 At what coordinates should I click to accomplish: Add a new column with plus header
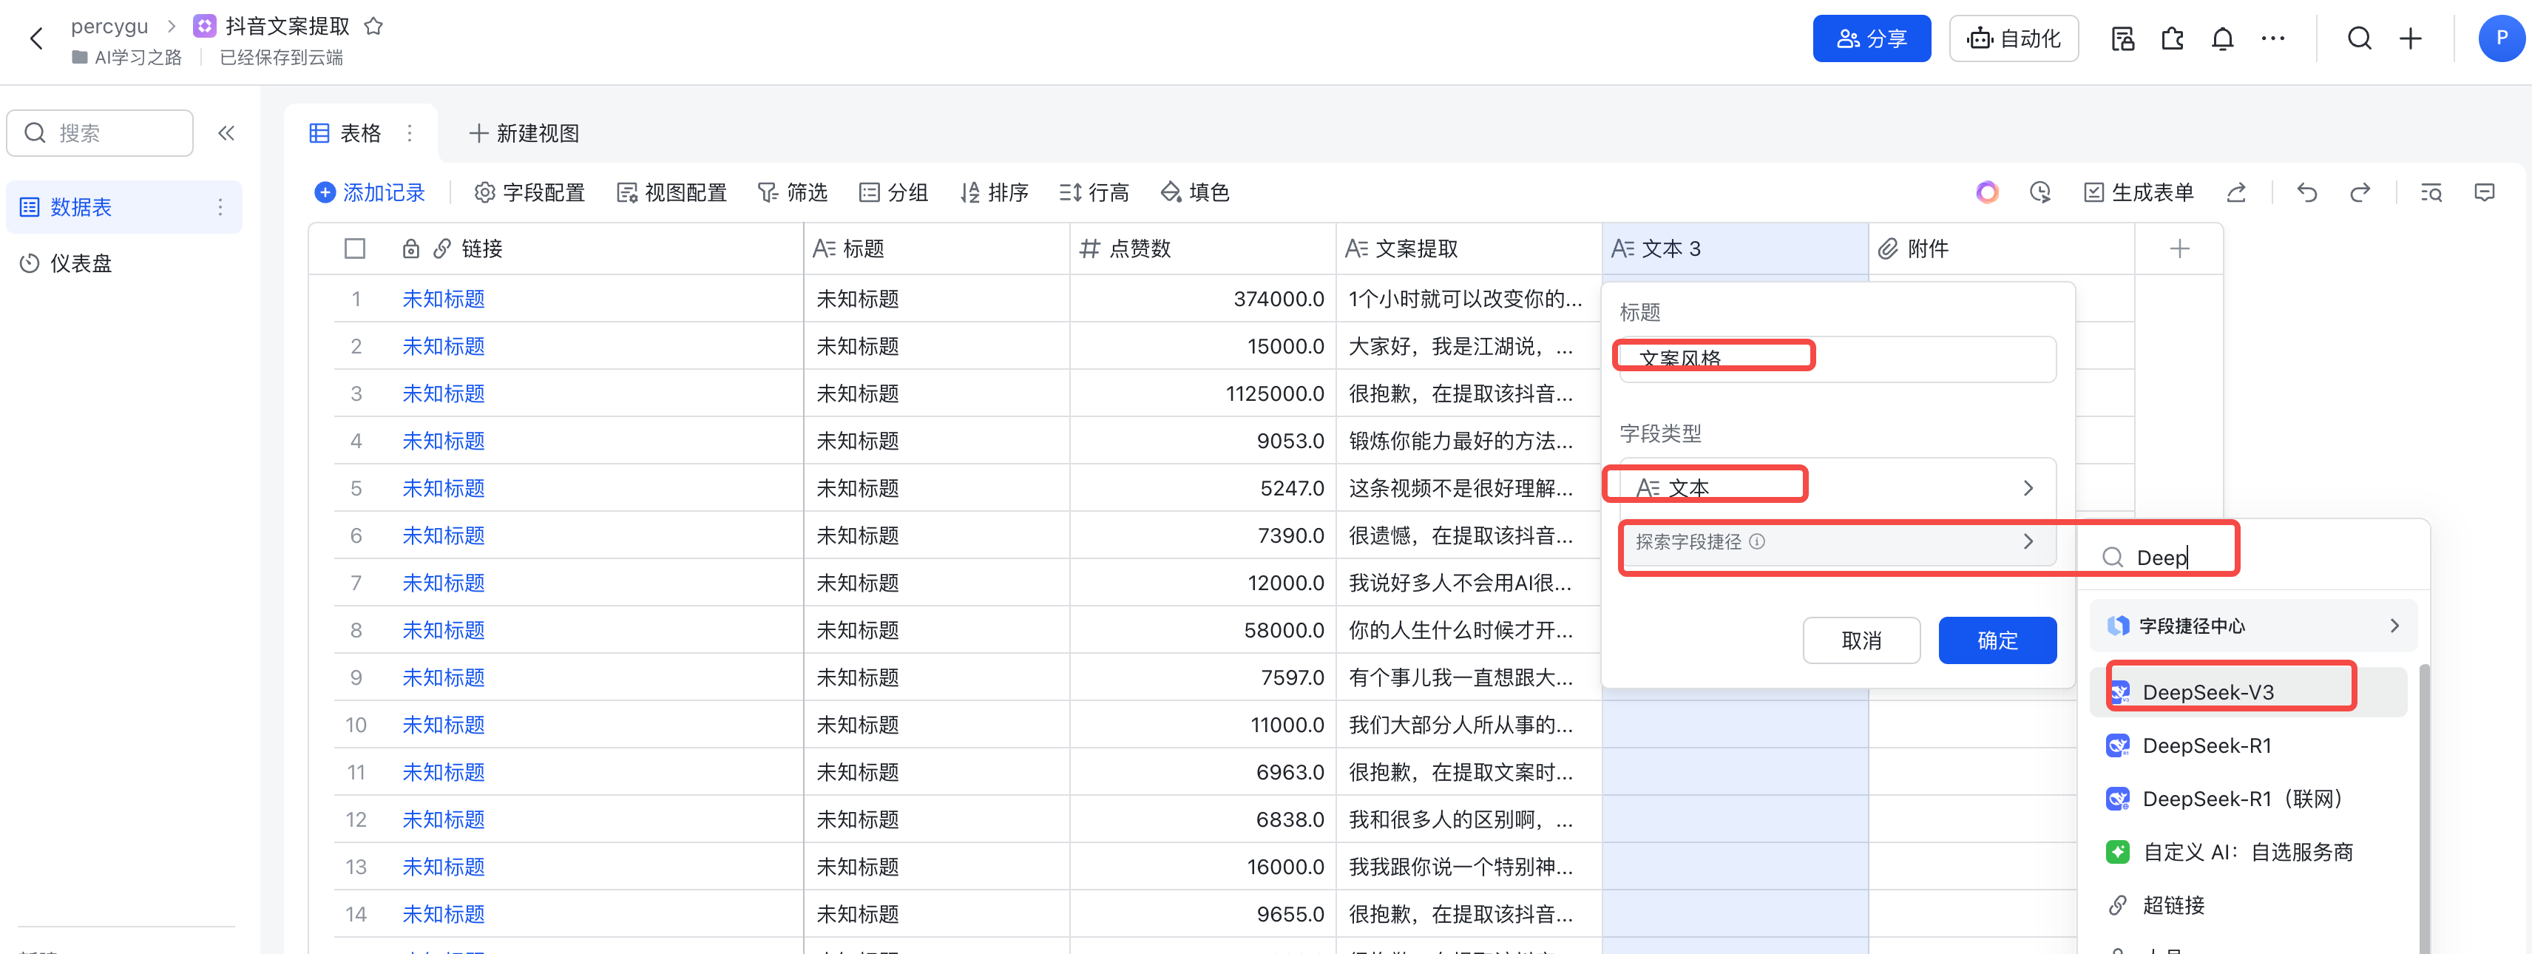tap(2179, 248)
